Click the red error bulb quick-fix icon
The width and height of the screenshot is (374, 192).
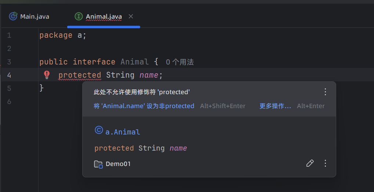coord(47,75)
